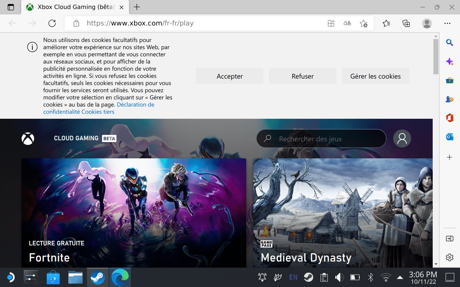Hide the sidebar with collapse icon
Viewport: 460px width, 287px height.
pyautogui.click(x=450, y=239)
